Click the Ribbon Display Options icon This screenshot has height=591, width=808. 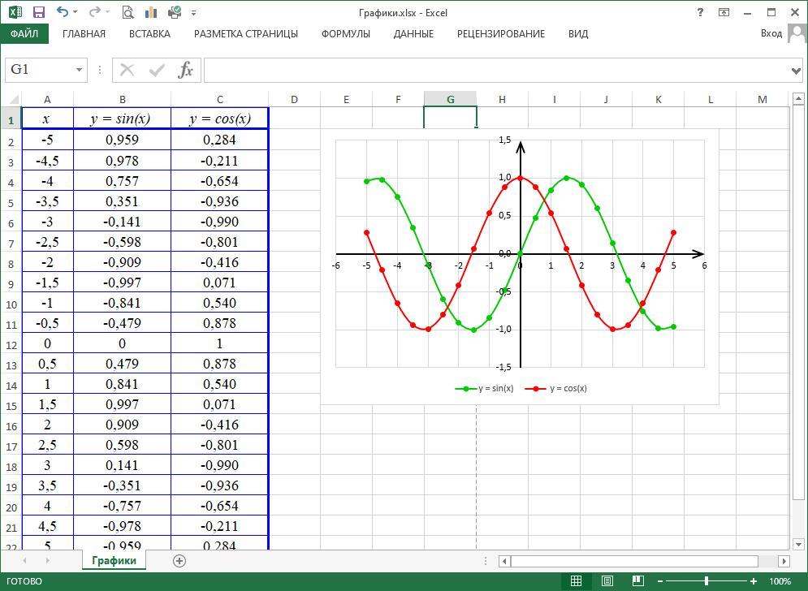point(724,12)
